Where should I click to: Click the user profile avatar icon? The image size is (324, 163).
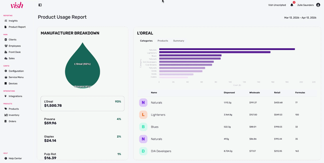click(318, 5)
